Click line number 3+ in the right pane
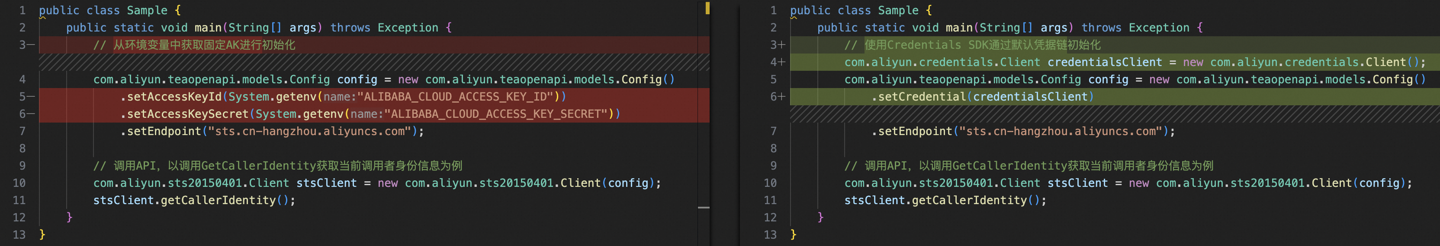1440x246 pixels. pos(778,45)
